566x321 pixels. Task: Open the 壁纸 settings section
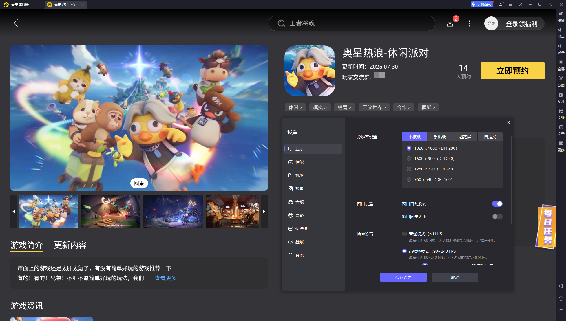(x=313, y=242)
